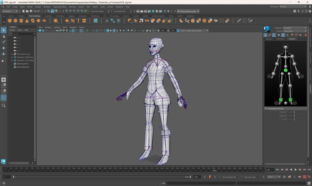Activate the Move tool in the toolbox
Screen dimensions: 312x186
tap(4, 48)
